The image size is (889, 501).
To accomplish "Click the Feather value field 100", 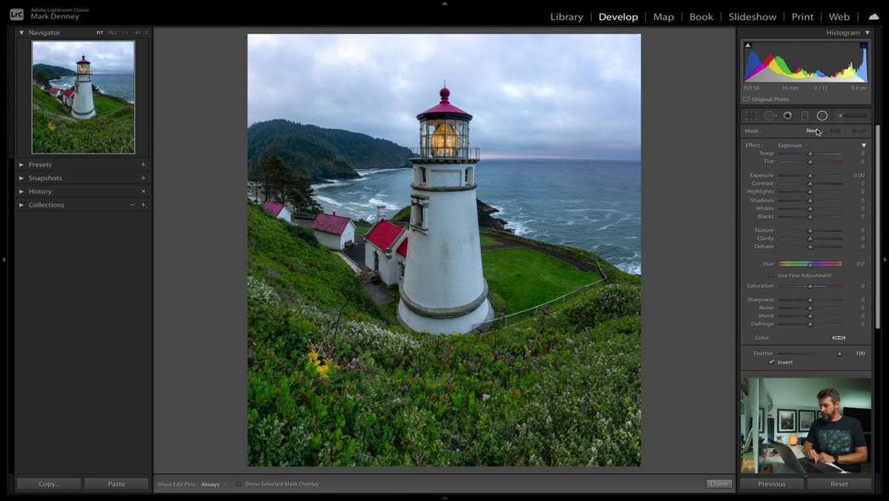I will [860, 354].
